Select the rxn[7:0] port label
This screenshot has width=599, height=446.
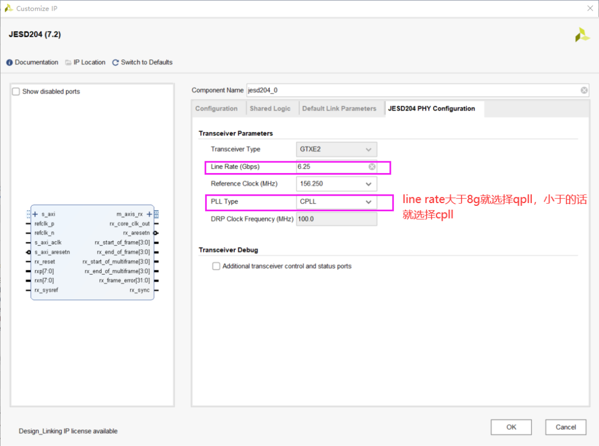coord(44,281)
